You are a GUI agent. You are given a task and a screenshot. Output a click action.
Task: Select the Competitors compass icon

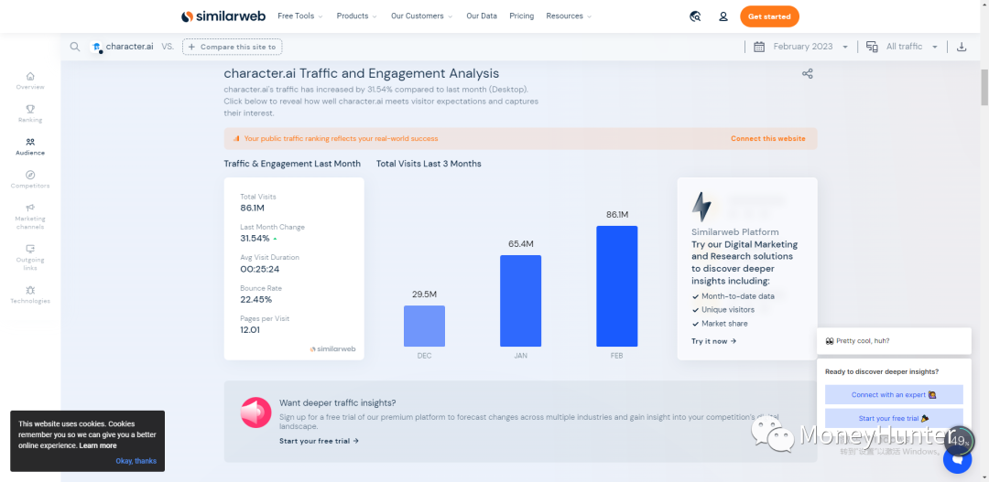point(30,175)
